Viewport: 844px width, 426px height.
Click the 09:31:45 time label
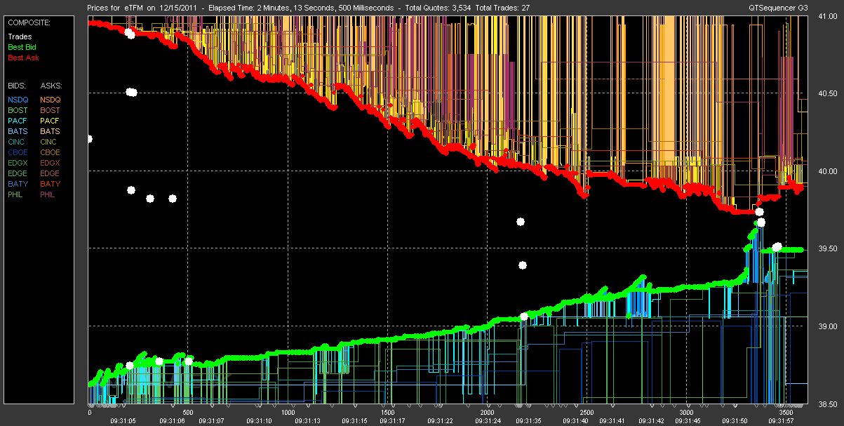[x=687, y=421]
